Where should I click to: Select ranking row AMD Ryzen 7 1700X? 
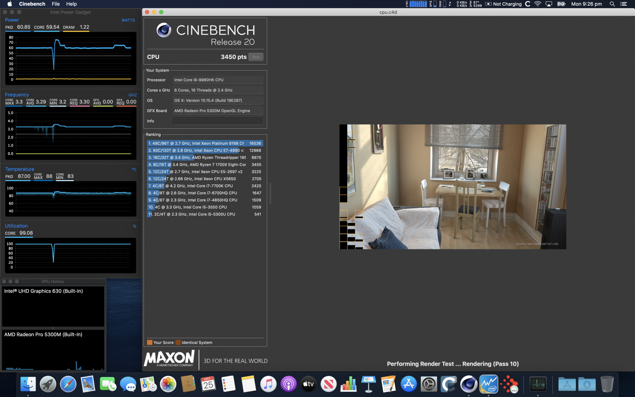click(x=205, y=165)
